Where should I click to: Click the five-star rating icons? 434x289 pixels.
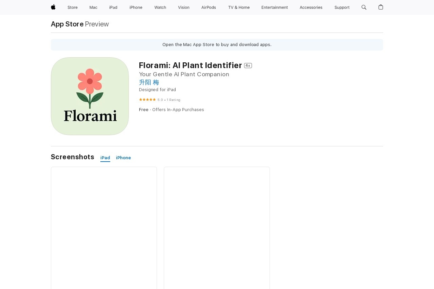pos(147,100)
